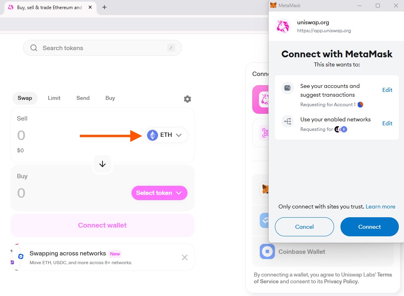The width and height of the screenshot is (404, 296).
Task: Click the wallet icon beside See your accounts
Action: [x=287, y=88]
